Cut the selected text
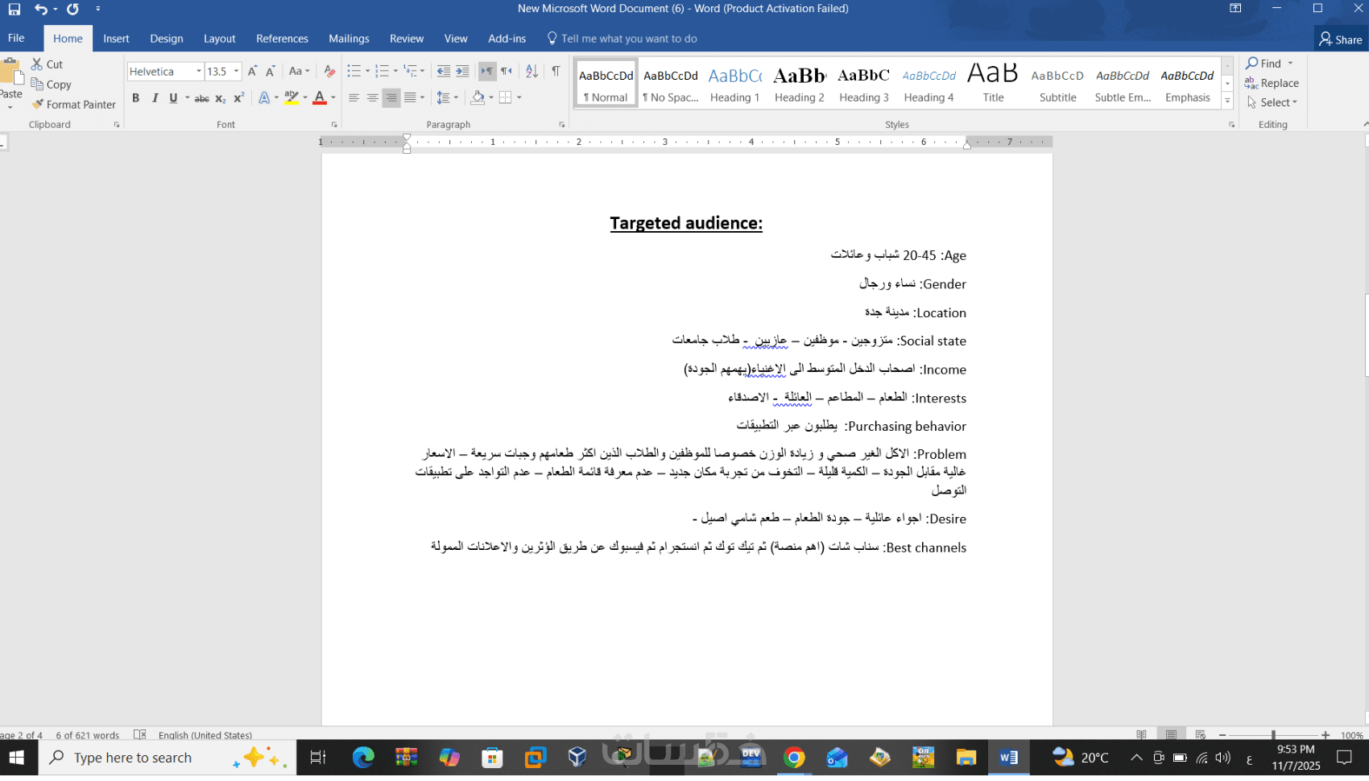This screenshot has width=1369, height=781. pyautogui.click(x=47, y=64)
